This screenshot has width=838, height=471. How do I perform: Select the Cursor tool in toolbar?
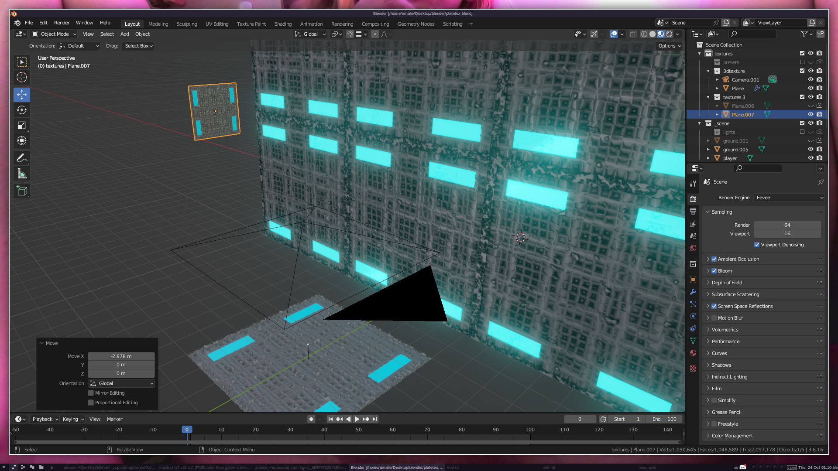coord(22,78)
